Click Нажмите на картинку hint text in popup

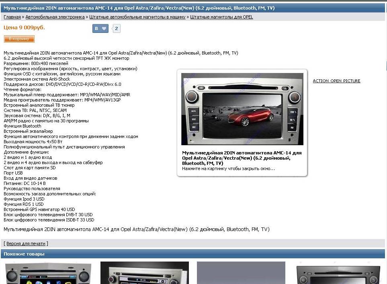pos(228,168)
